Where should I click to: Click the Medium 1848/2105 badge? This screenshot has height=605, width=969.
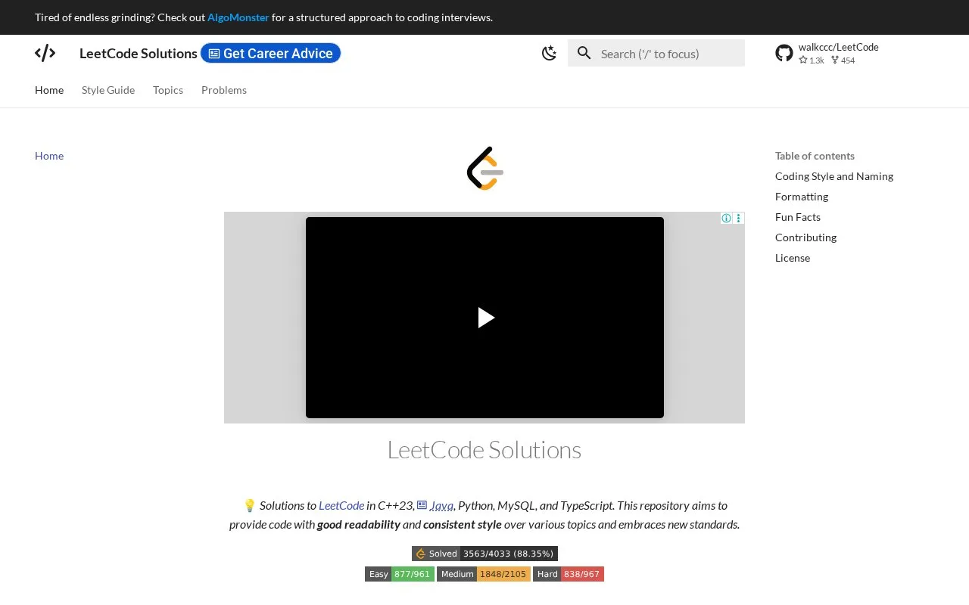click(x=484, y=574)
